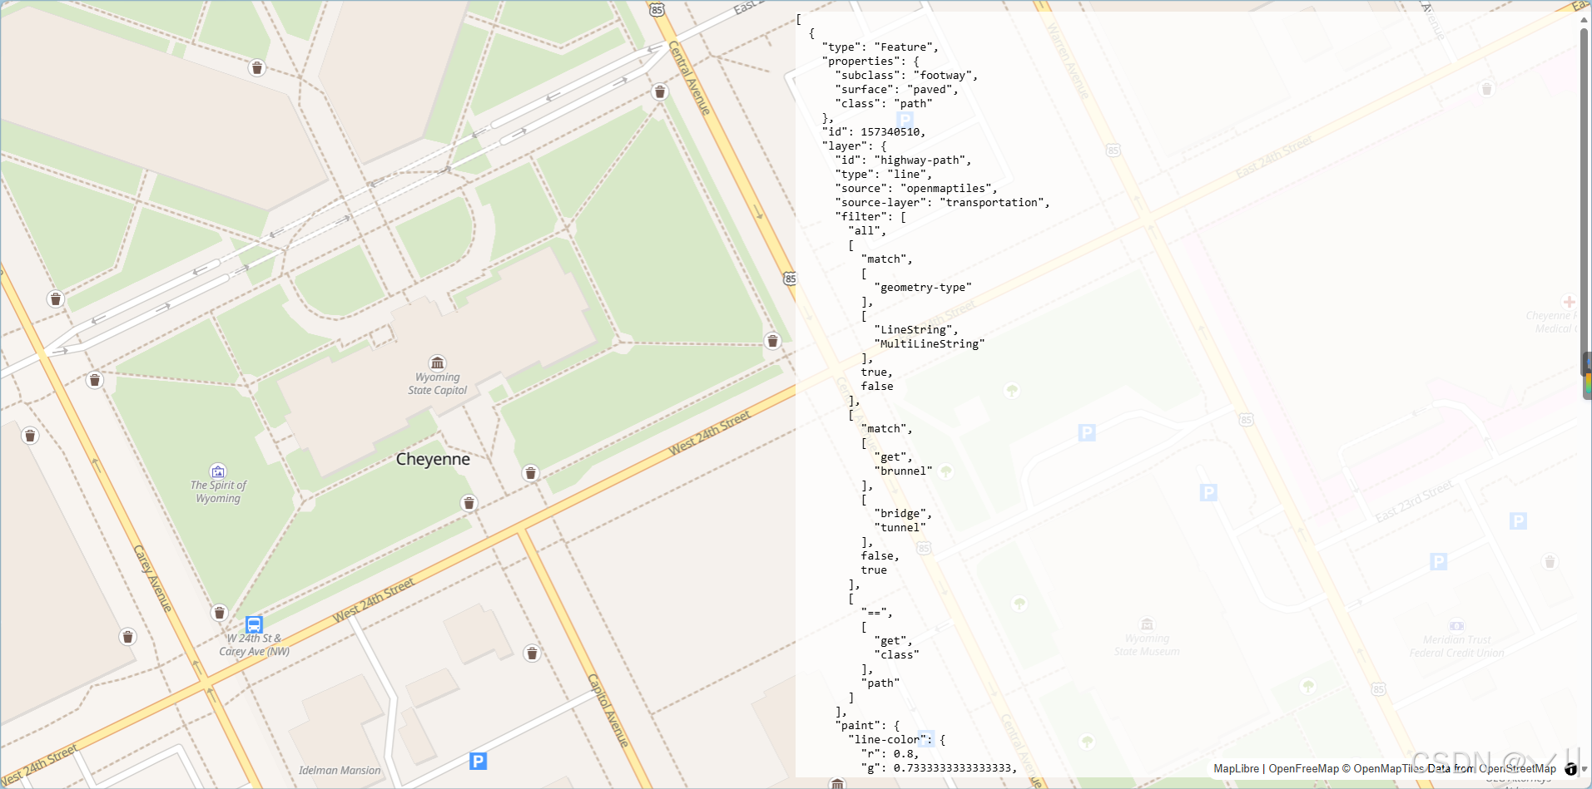
Task: Click the "brunnel" JSON value
Action: [x=903, y=471]
